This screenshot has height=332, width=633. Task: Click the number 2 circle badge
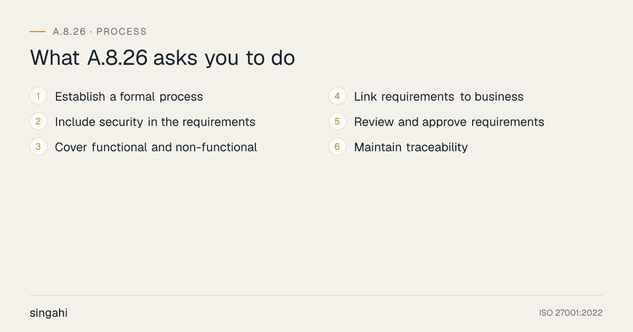[39, 122]
